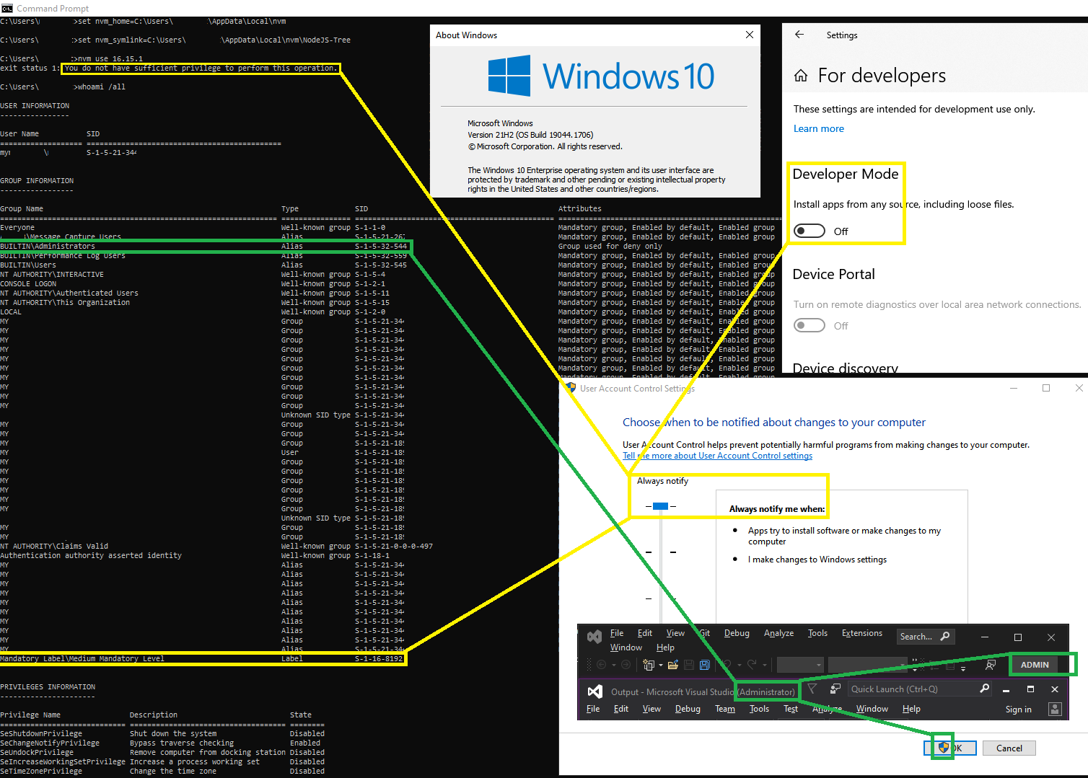
Task: Click the Save All icon in Visual Studio
Action: (x=705, y=665)
